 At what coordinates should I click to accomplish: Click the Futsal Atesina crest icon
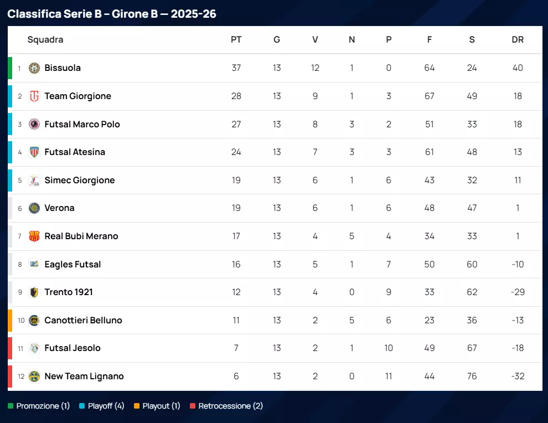[x=34, y=152]
